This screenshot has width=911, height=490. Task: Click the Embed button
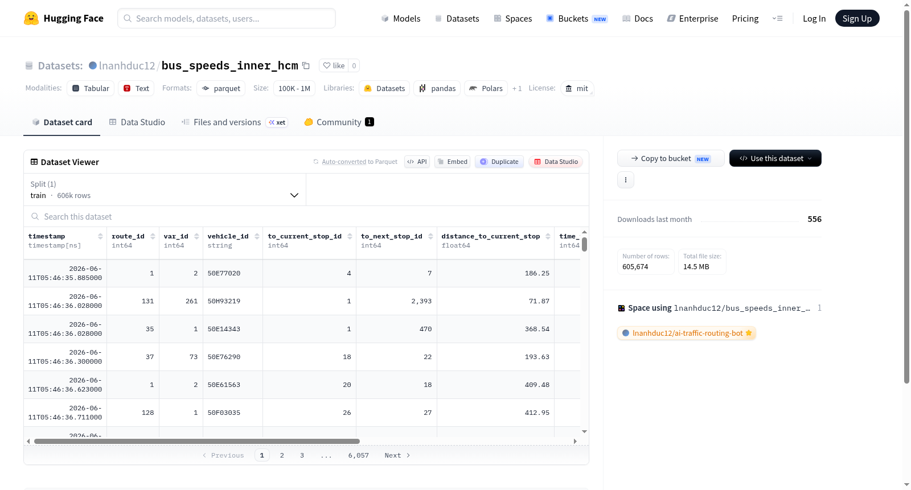click(x=452, y=162)
